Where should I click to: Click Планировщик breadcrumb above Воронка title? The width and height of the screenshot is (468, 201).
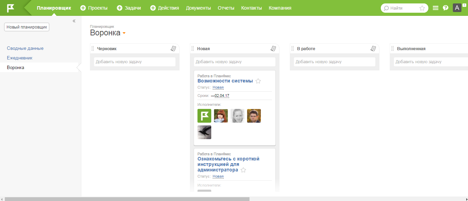[102, 26]
